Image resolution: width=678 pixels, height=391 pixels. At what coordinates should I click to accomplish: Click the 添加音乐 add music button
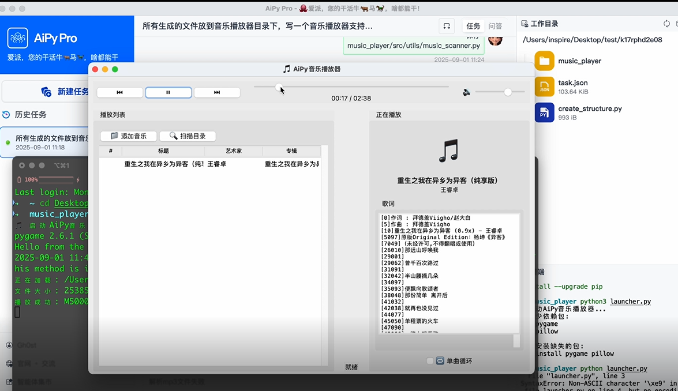(x=129, y=136)
